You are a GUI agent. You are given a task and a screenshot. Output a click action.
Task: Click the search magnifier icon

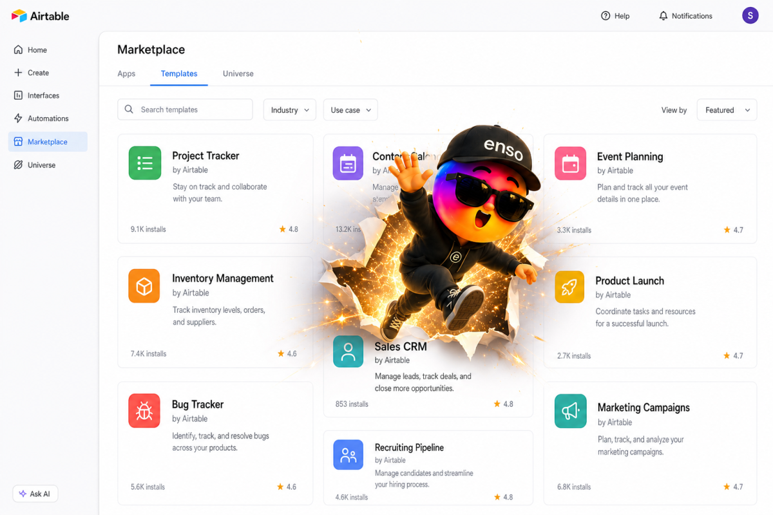tap(129, 109)
